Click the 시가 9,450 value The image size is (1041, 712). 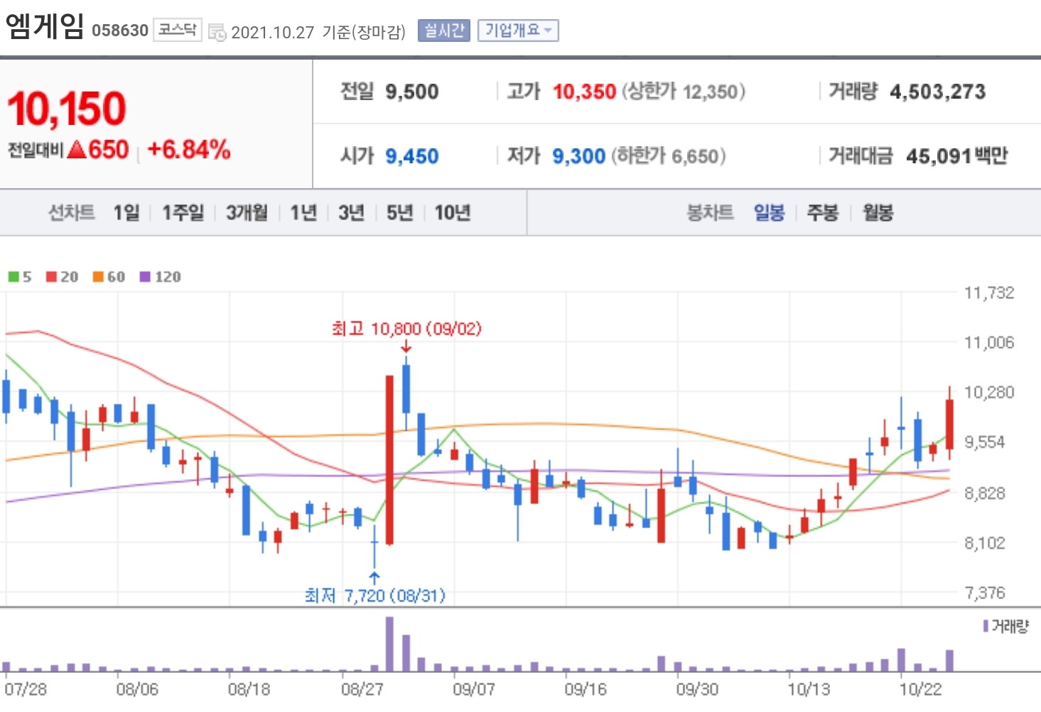pyautogui.click(x=411, y=156)
